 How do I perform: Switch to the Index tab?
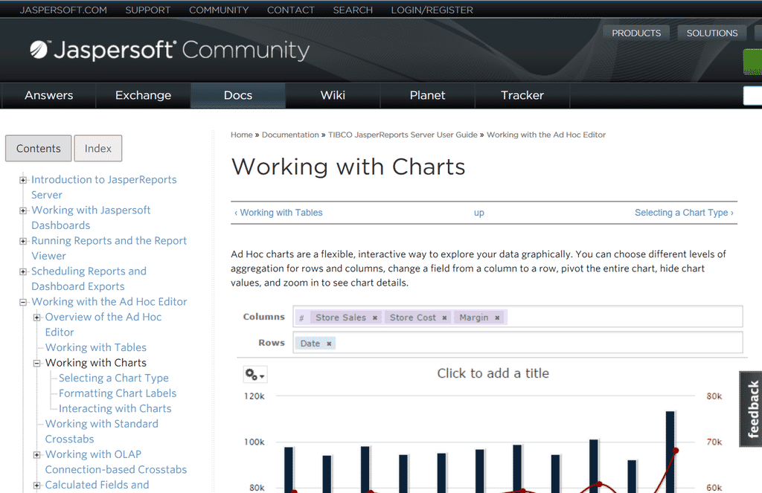click(97, 148)
